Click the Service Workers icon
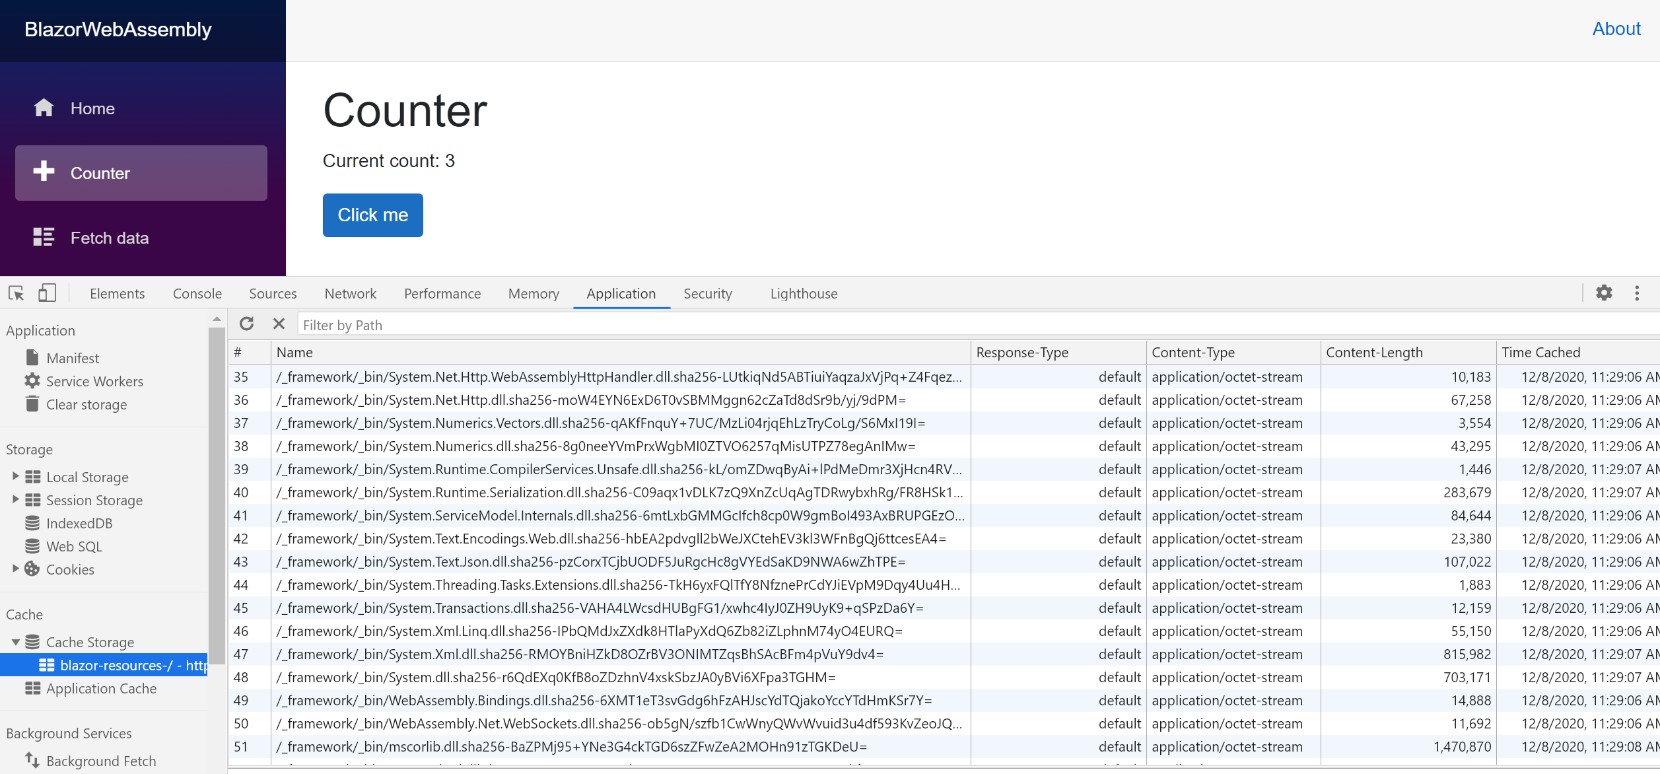 (33, 380)
